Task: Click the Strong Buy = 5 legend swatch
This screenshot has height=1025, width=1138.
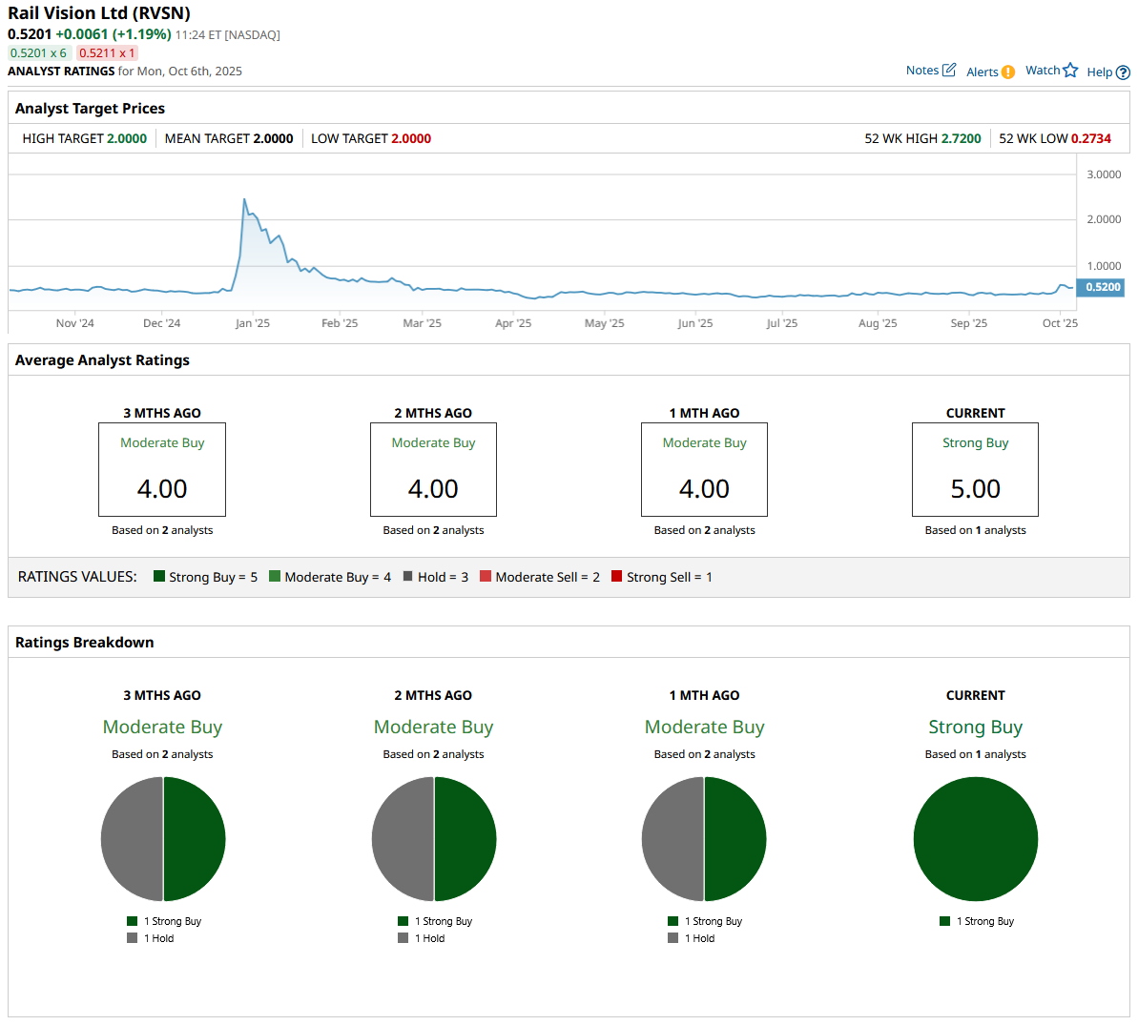Action: click(x=159, y=577)
